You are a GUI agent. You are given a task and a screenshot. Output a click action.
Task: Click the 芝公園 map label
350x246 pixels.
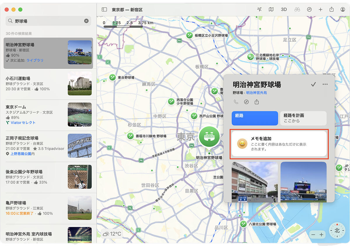click(218, 177)
